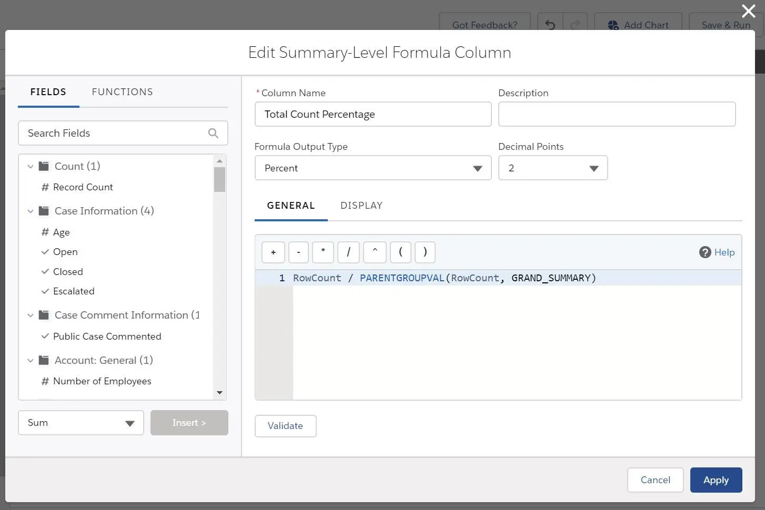This screenshot has width=765, height=510.
Task: Insert the plus operator
Action: [273, 252]
